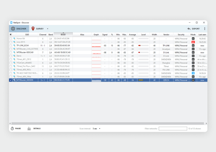This screenshot has width=216, height=152.
Task: Expand the Survey dropdown arrow
Action: (x=48, y=29)
